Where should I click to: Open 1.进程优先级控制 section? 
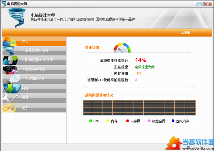pyautogui.click(x=34, y=51)
